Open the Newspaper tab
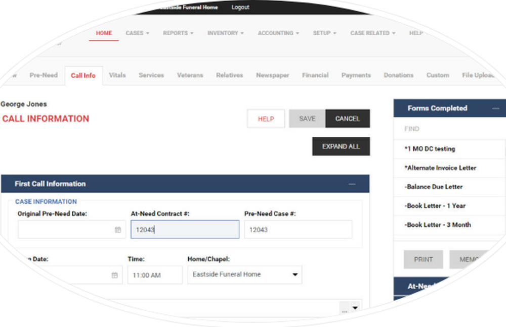Viewport: 506px width, 327px height. point(273,75)
